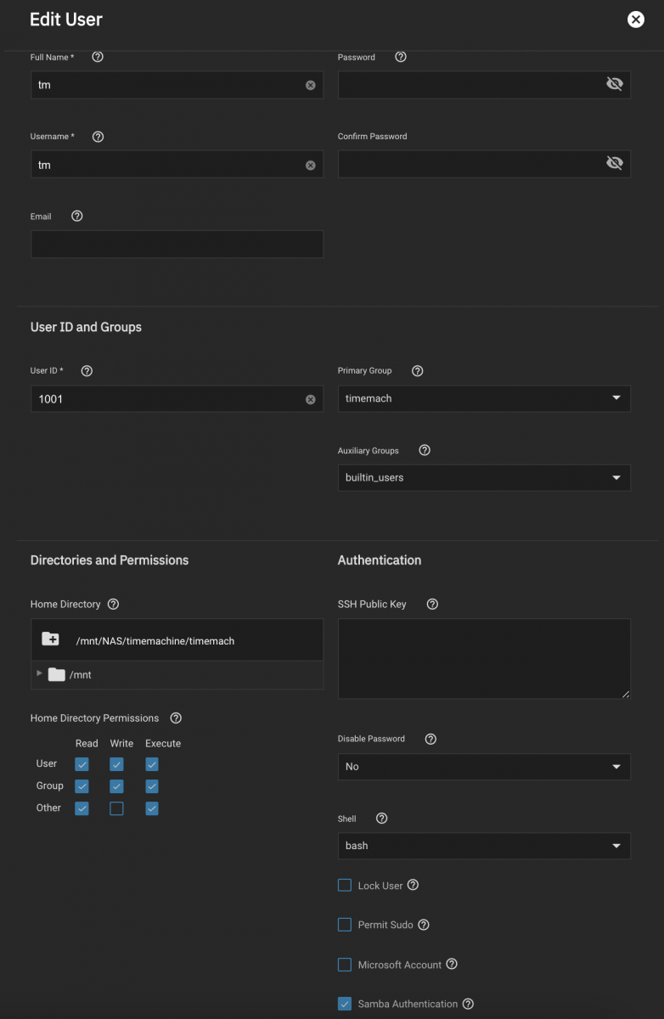Image resolution: width=664 pixels, height=1019 pixels.
Task: Toggle visibility of Confirm Password
Action: click(x=614, y=163)
